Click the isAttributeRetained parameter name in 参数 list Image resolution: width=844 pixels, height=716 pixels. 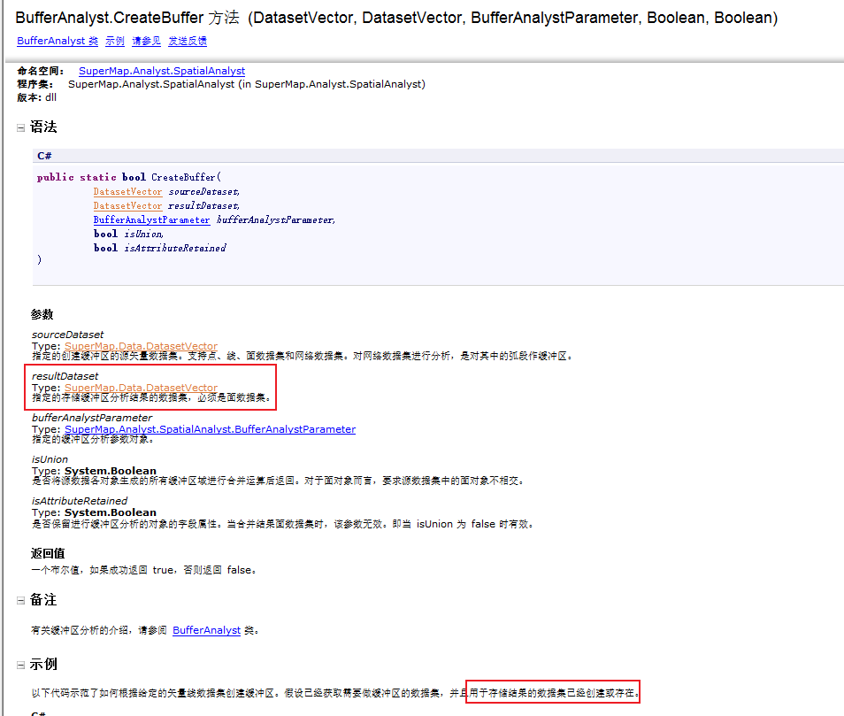pyautogui.click(x=80, y=501)
